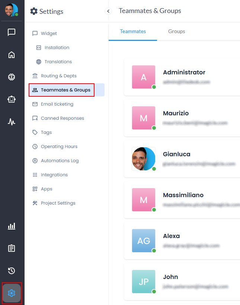Click Alexa's AG avatar tile
Viewport: 240px width, 305px height.
click(144, 241)
